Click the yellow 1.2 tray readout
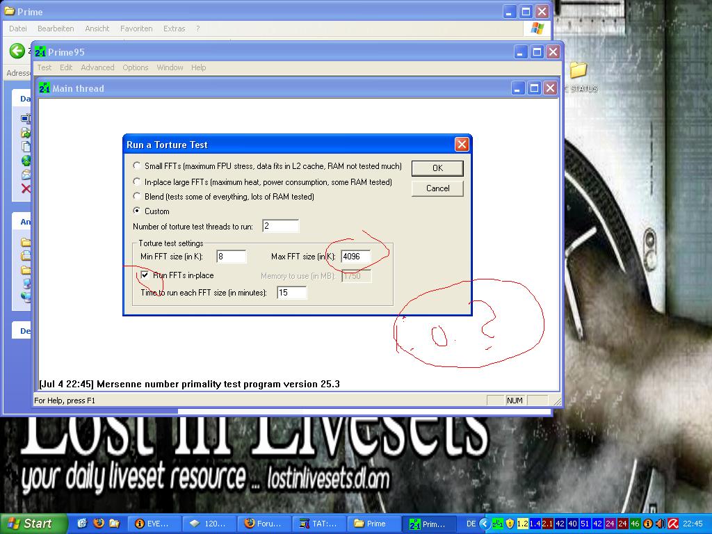This screenshot has height=534, width=712. 523,524
